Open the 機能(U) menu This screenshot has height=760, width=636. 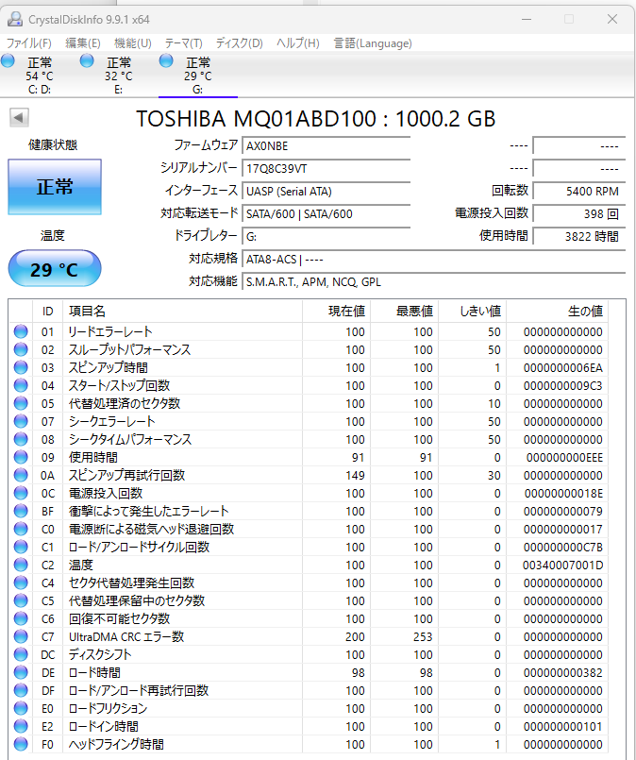[133, 43]
